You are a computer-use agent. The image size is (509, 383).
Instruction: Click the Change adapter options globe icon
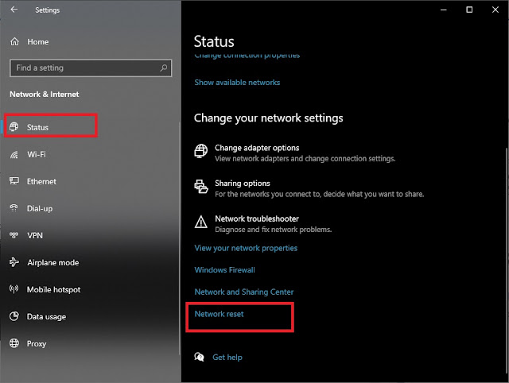click(201, 151)
